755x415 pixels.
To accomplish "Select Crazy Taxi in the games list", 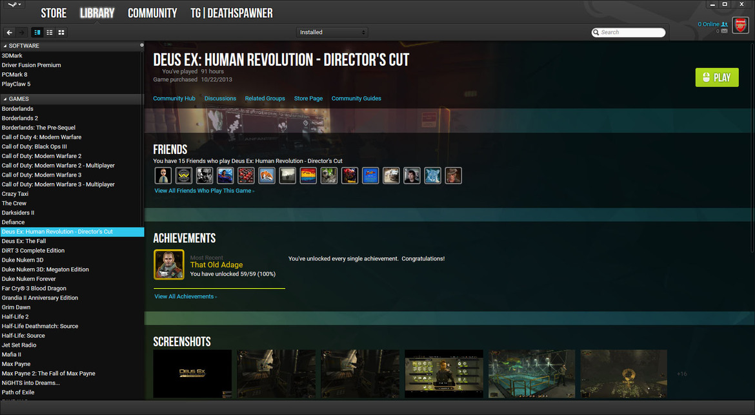I will click(x=72, y=194).
